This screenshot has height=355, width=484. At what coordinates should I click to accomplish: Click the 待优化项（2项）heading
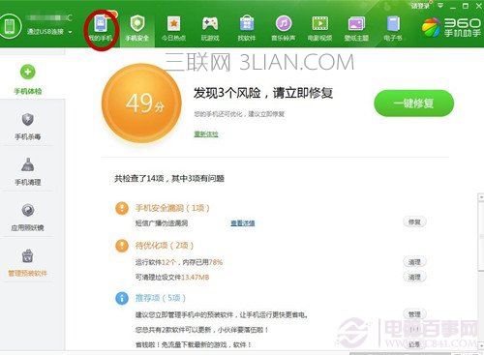coord(165,246)
